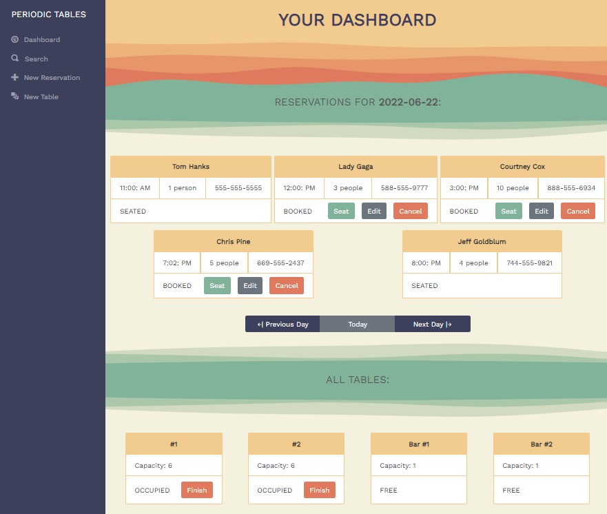
Task: Click the 5 people party size
Action: [x=224, y=263]
